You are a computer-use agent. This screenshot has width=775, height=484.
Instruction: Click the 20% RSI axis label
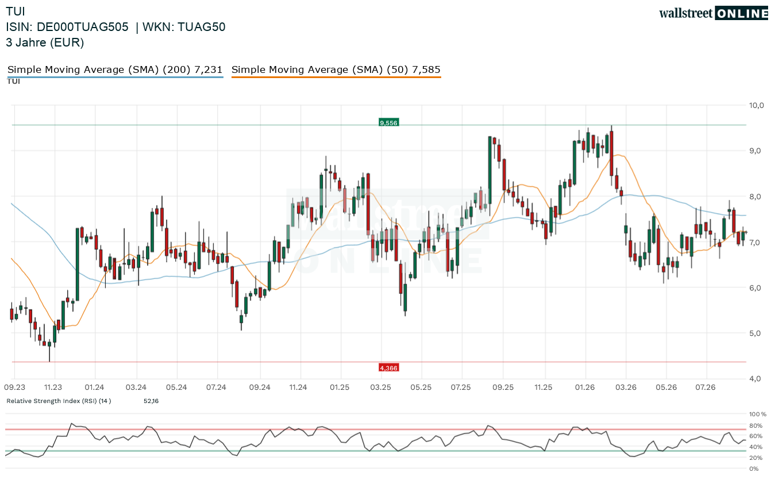pos(755,458)
